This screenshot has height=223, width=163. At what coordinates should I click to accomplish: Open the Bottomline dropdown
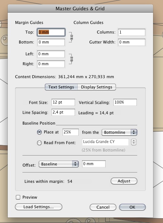coord(119,132)
